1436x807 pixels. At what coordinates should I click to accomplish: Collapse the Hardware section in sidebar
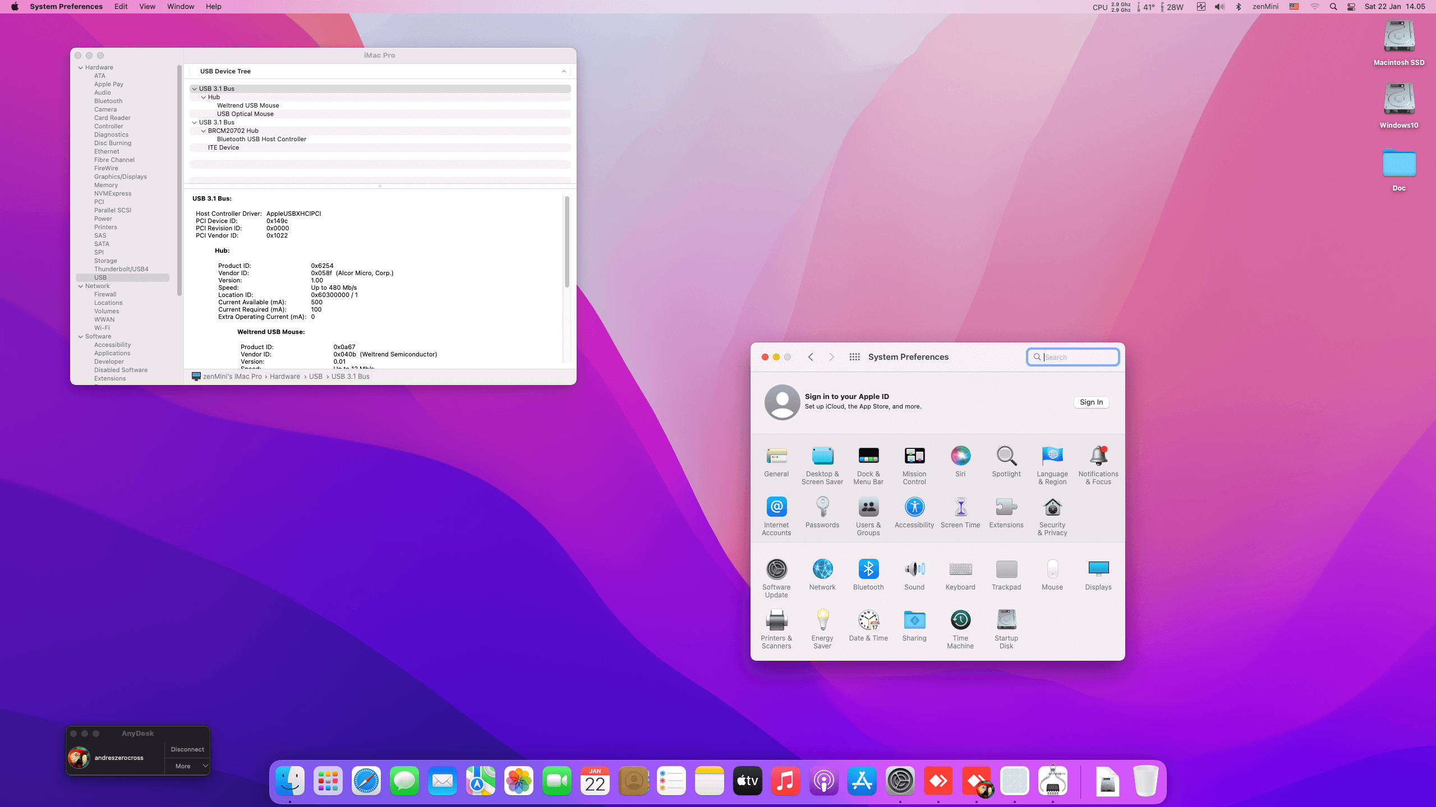click(81, 67)
